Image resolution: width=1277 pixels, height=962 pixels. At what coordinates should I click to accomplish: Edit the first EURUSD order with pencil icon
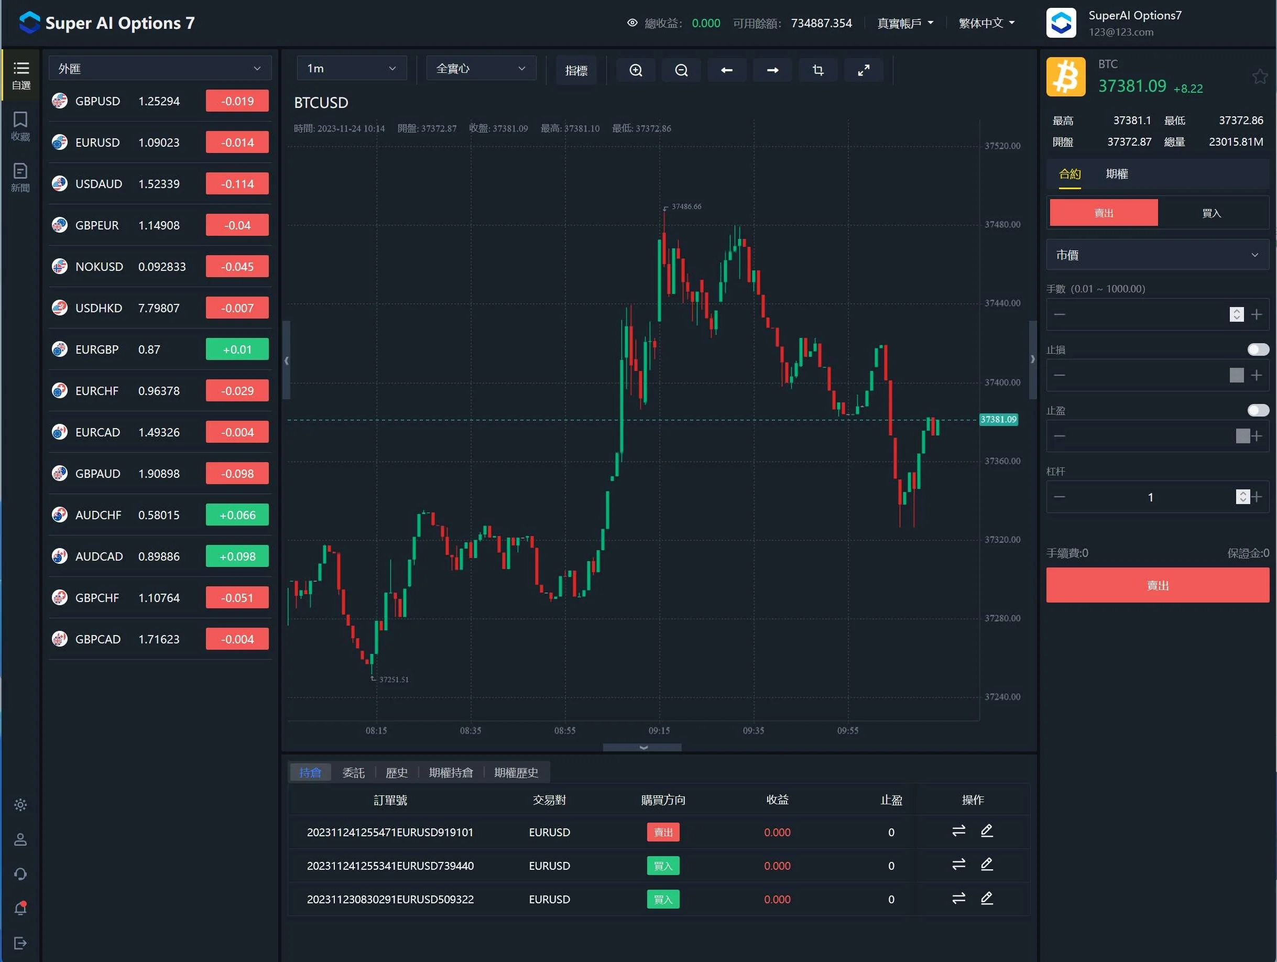(x=987, y=831)
